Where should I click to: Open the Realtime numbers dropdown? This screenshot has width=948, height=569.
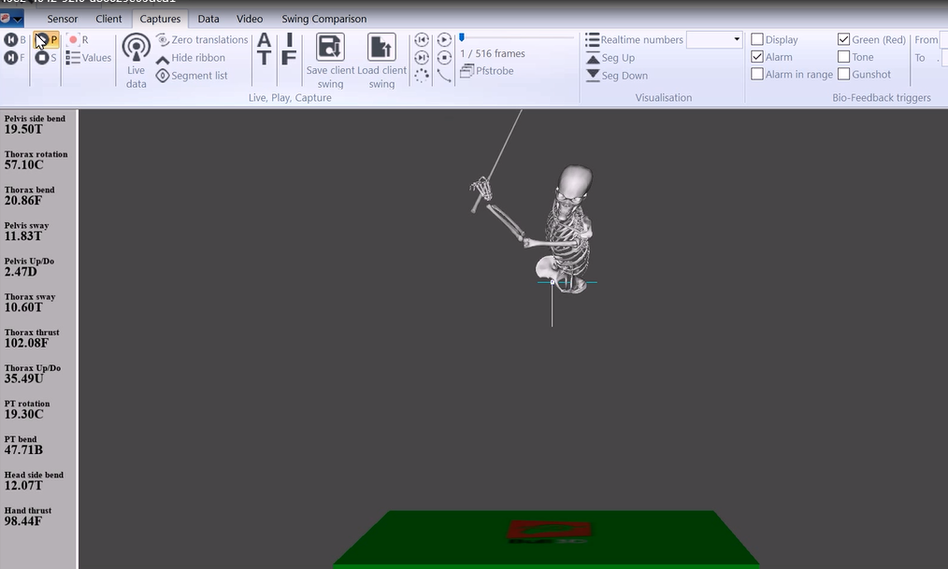click(x=737, y=40)
